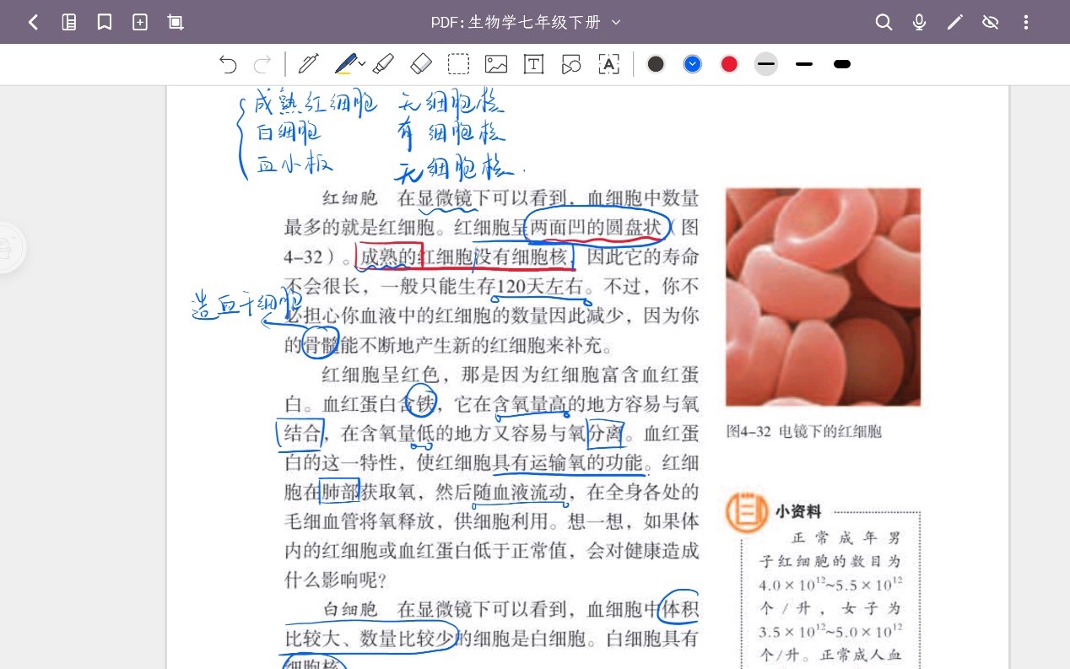The image size is (1070, 669).
Task: Insert an image with the picture tool
Action: tap(495, 64)
